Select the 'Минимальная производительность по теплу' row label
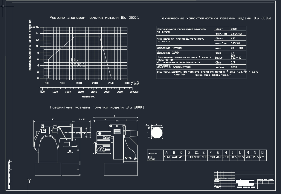The image size is (281, 194). pyautogui.click(x=181, y=40)
